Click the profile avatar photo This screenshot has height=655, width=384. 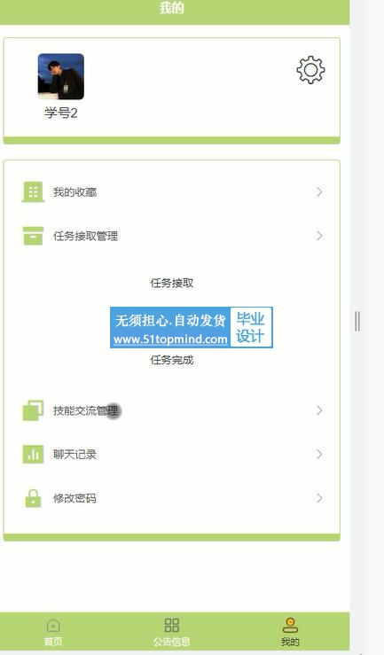(x=61, y=76)
